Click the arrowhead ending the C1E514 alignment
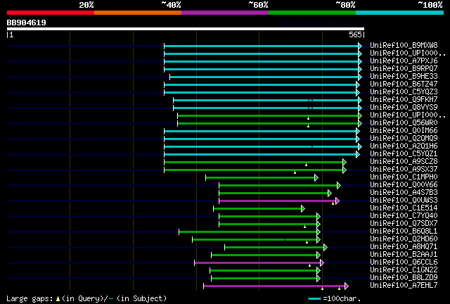 click(x=303, y=208)
